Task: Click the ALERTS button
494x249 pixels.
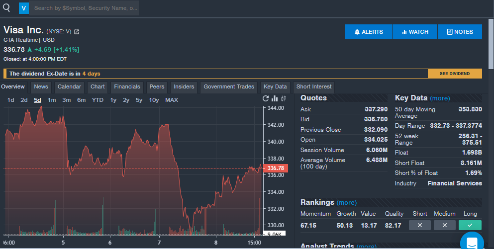Action: [369, 32]
